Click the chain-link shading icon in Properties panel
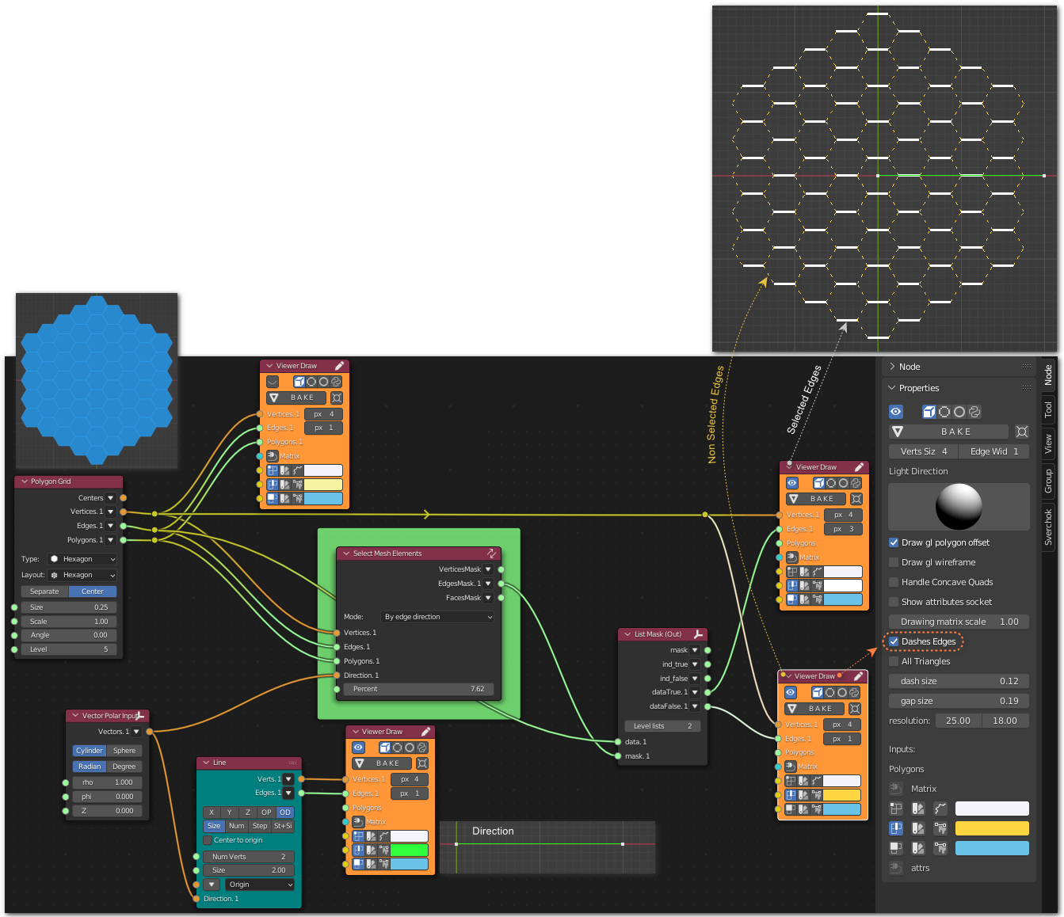1064x917 pixels. point(974,412)
